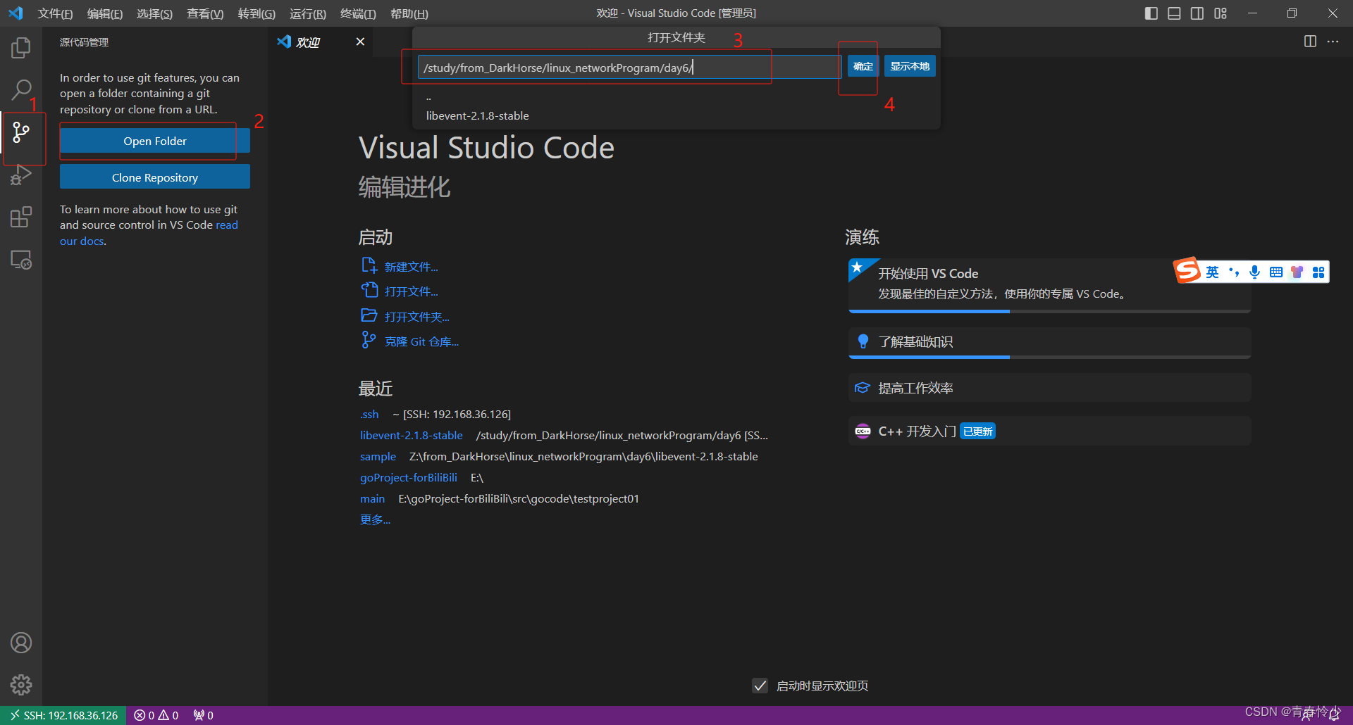
Task: Click the 确定 button in the open folder dialog
Action: (x=862, y=65)
